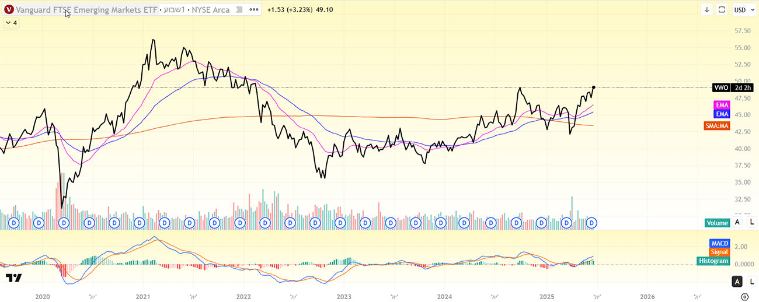This screenshot has height=302, width=759.
Task: Open the three-dots More menu in legend
Action: pos(253,10)
